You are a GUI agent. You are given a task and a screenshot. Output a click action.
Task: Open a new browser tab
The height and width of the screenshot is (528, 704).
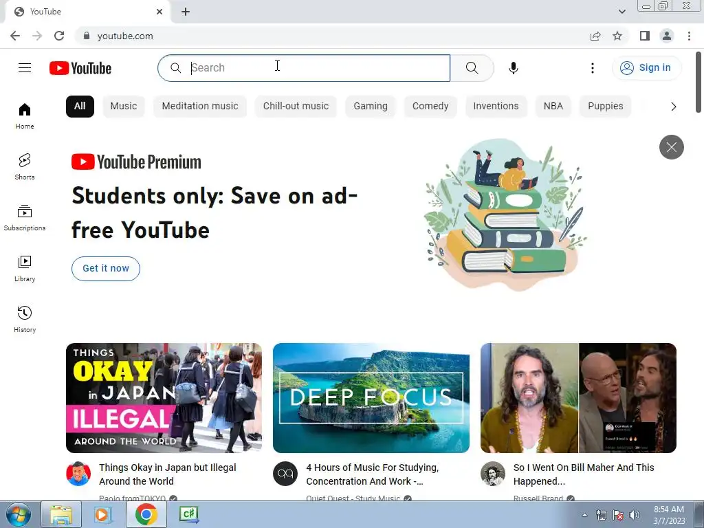(x=186, y=12)
